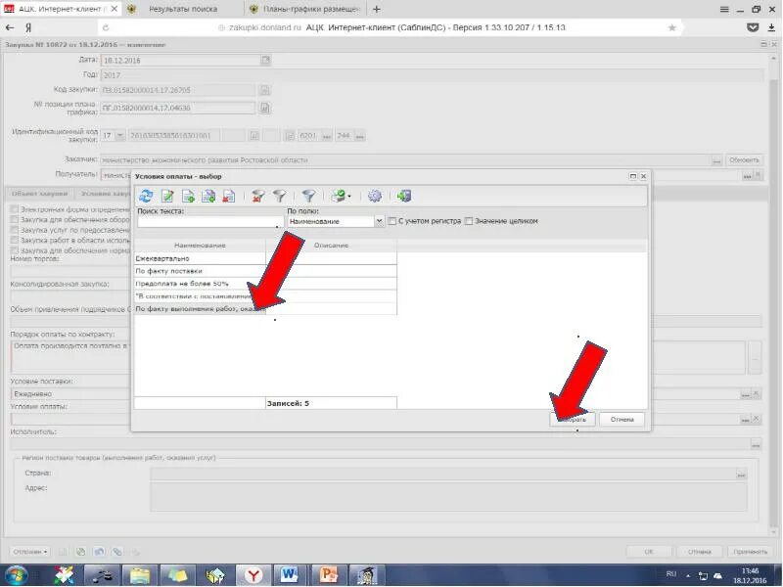This screenshot has height=587, width=783.
Task: Click the blue funnel filter panel icon
Action: pos(309,197)
